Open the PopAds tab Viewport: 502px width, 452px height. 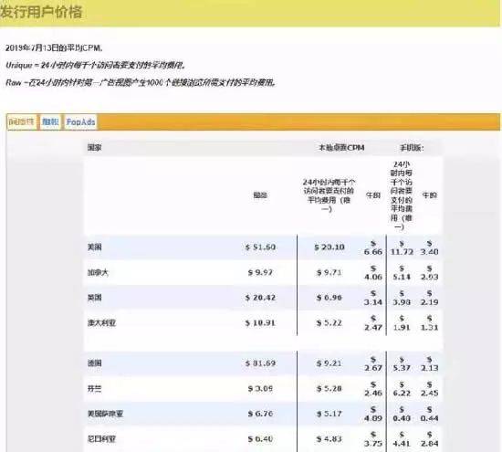80,122
